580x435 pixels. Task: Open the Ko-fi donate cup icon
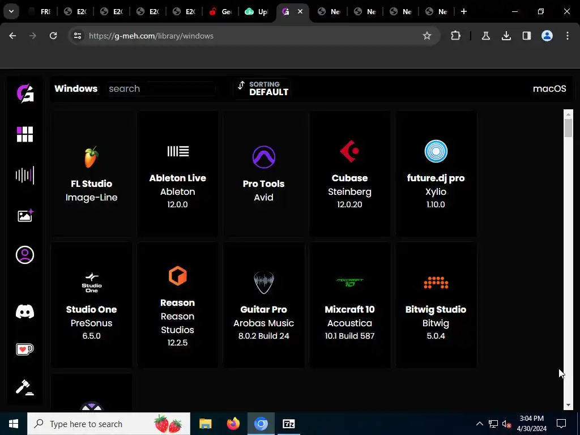(25, 349)
